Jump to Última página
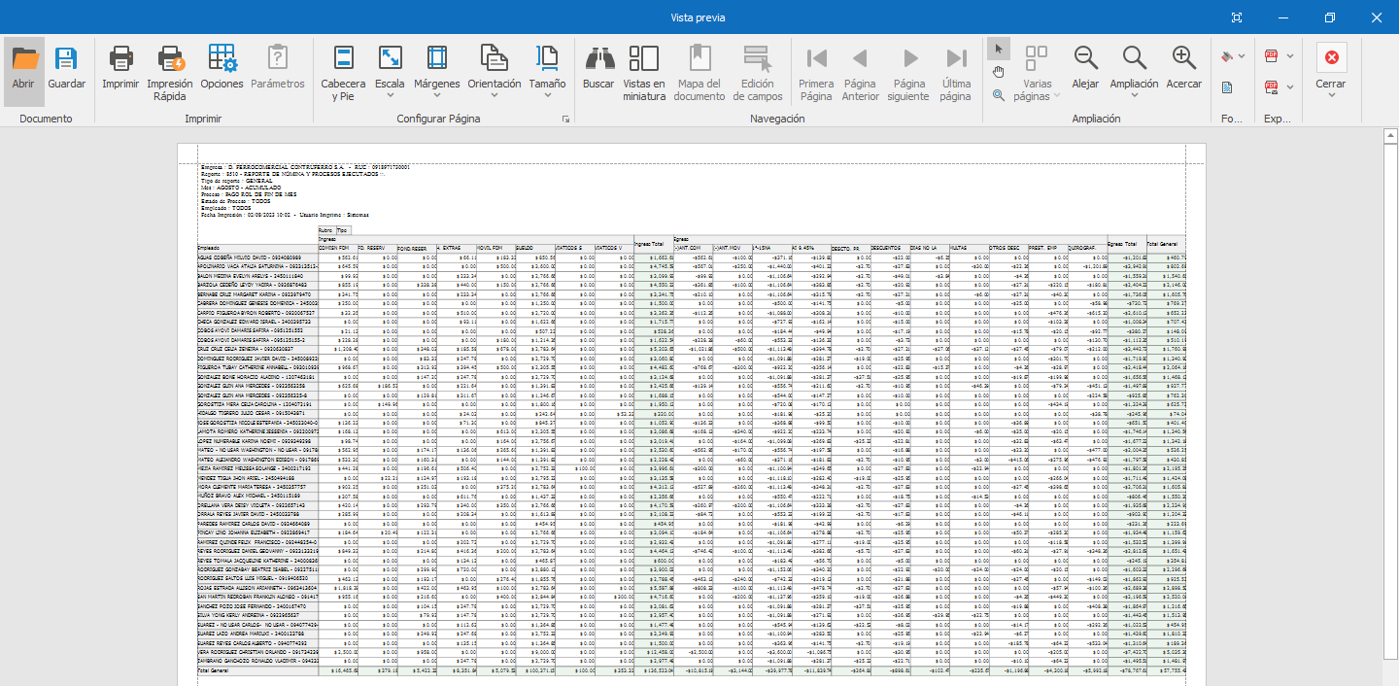 [956, 74]
